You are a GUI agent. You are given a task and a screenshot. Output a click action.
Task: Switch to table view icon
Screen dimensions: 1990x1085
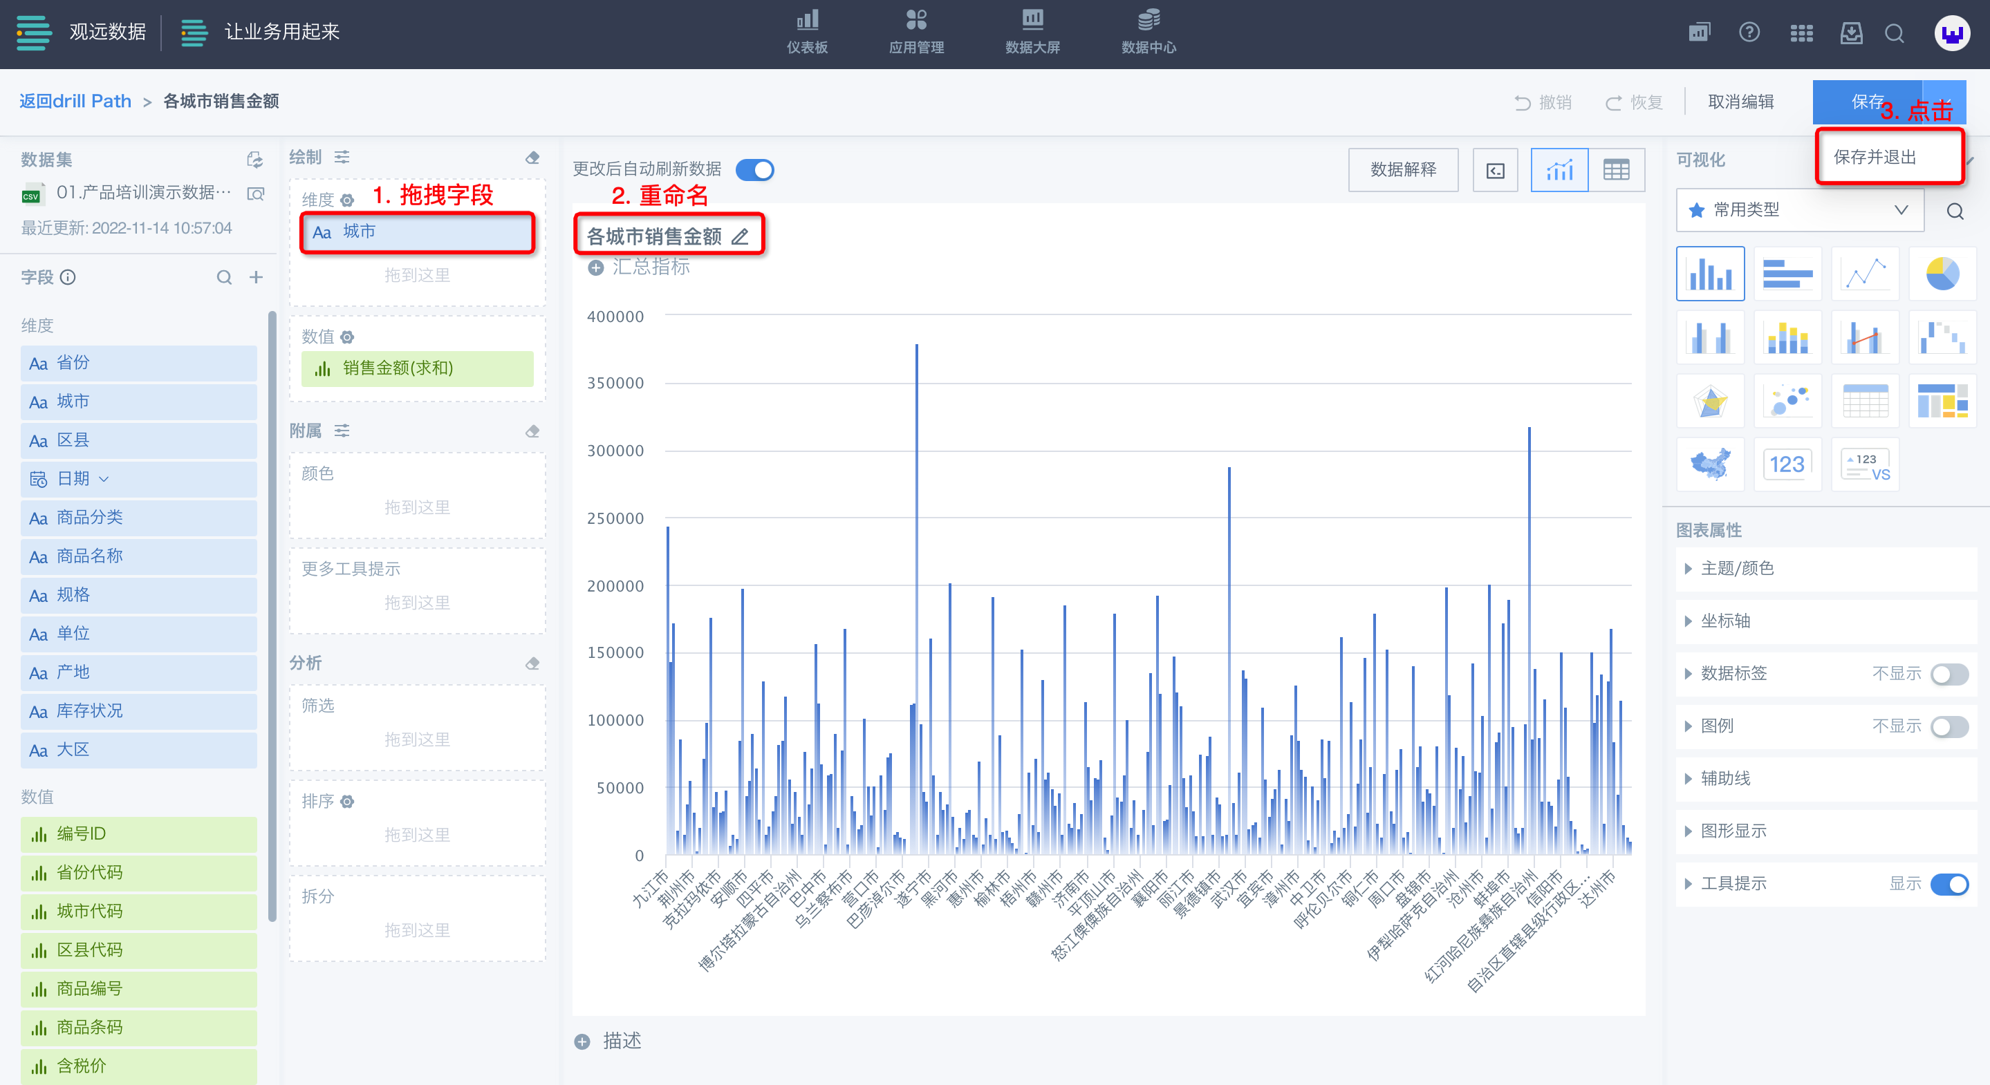1615,170
